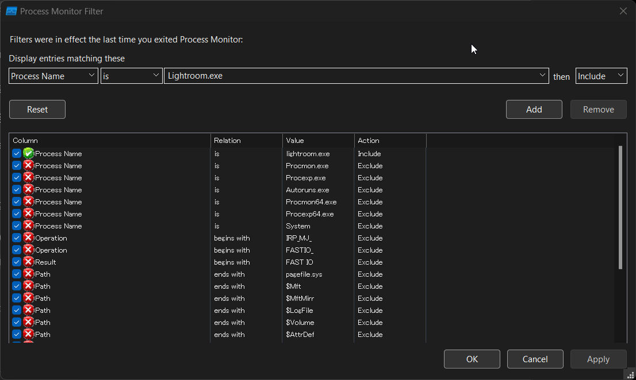Uncheck the lightroom.exe include filter checkbox
Screen dimensions: 636x380
coord(17,153)
